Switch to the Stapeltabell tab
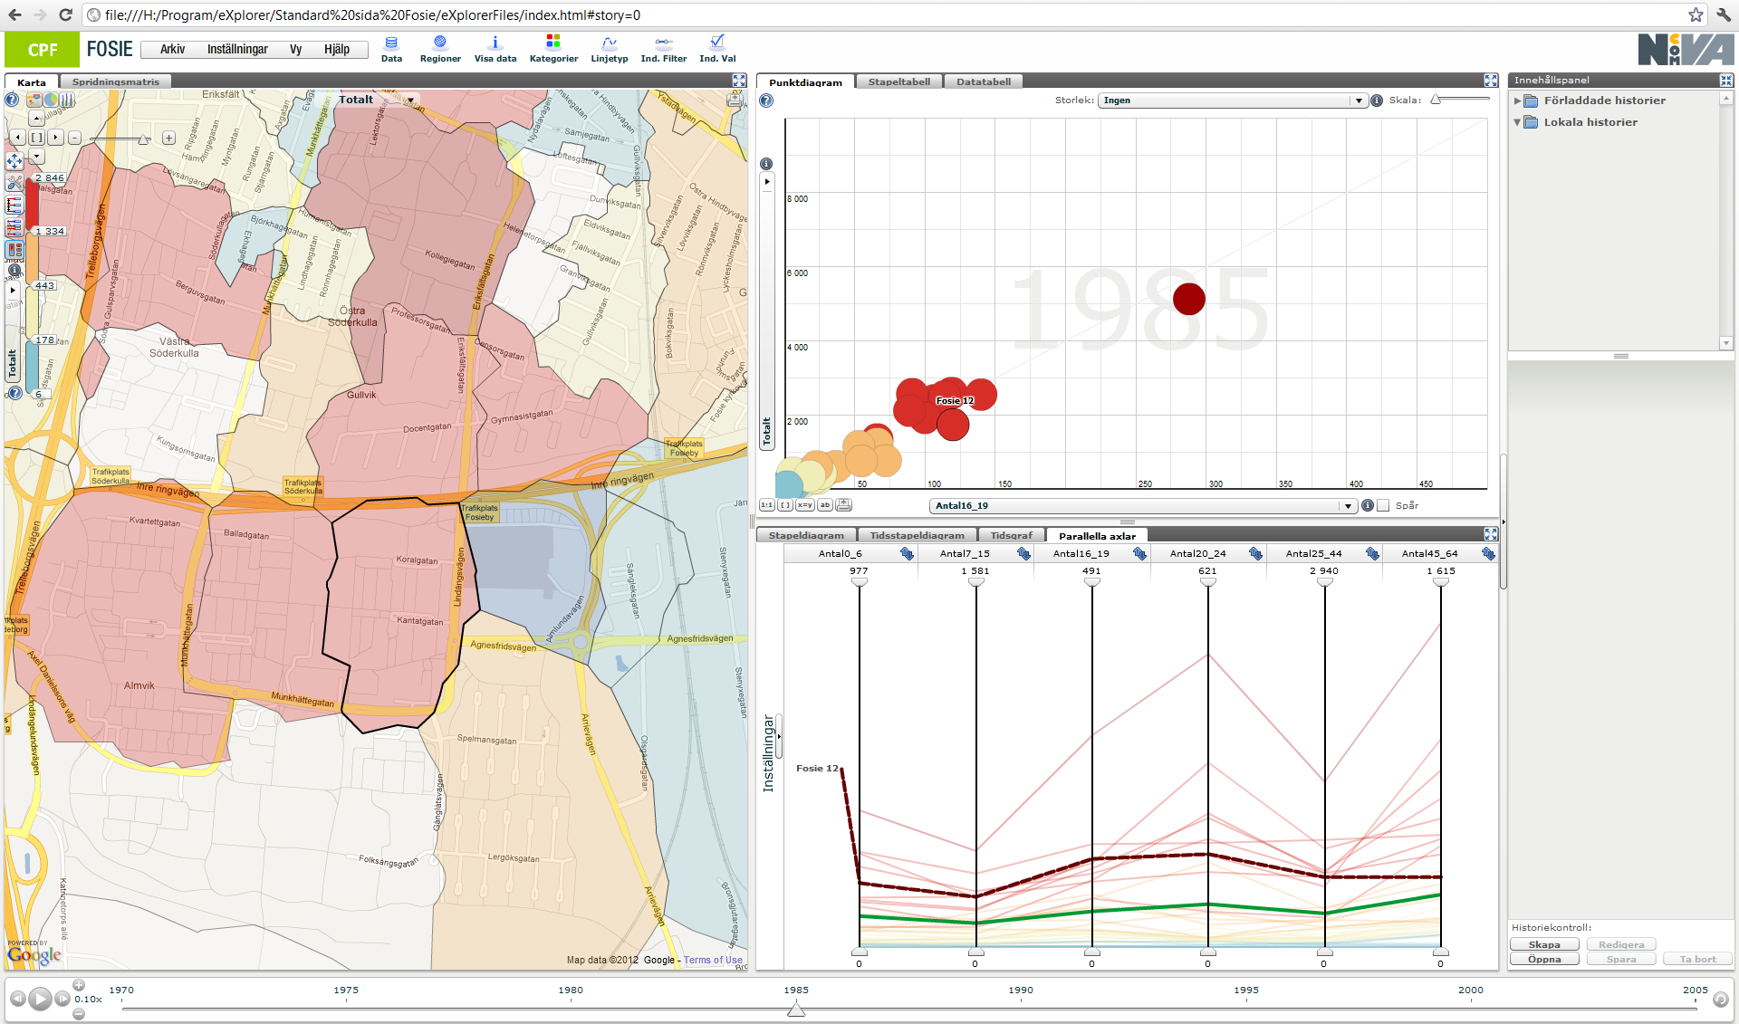Screen dimensions: 1739x1024 898,81
